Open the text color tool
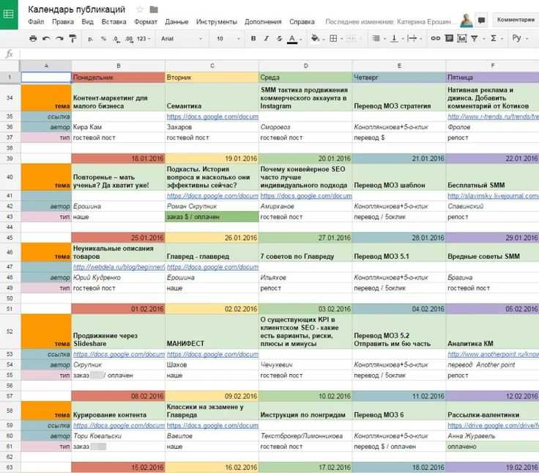This screenshot has height=473, width=539. coord(292,39)
